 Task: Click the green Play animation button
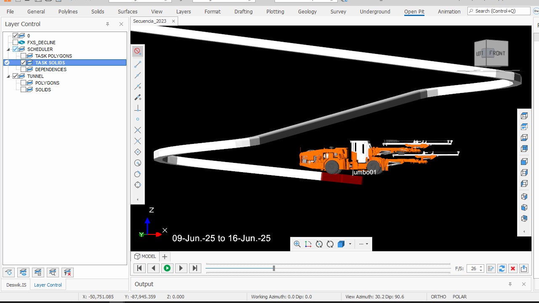tap(167, 268)
